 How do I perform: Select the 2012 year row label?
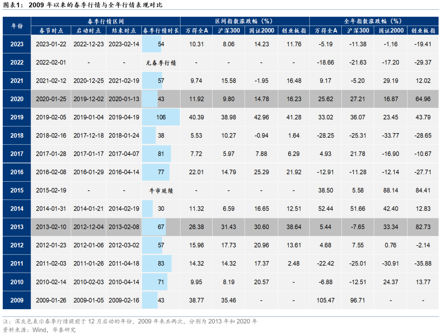pos(17,245)
